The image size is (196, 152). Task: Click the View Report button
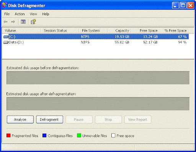(x=138, y=120)
